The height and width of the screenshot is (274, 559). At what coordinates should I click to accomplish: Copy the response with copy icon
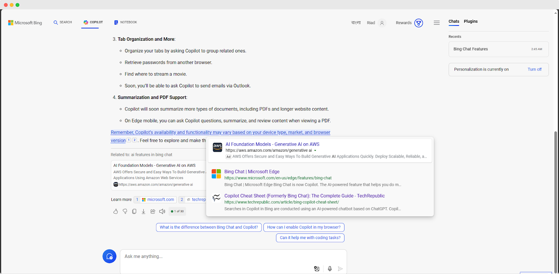tap(134, 211)
